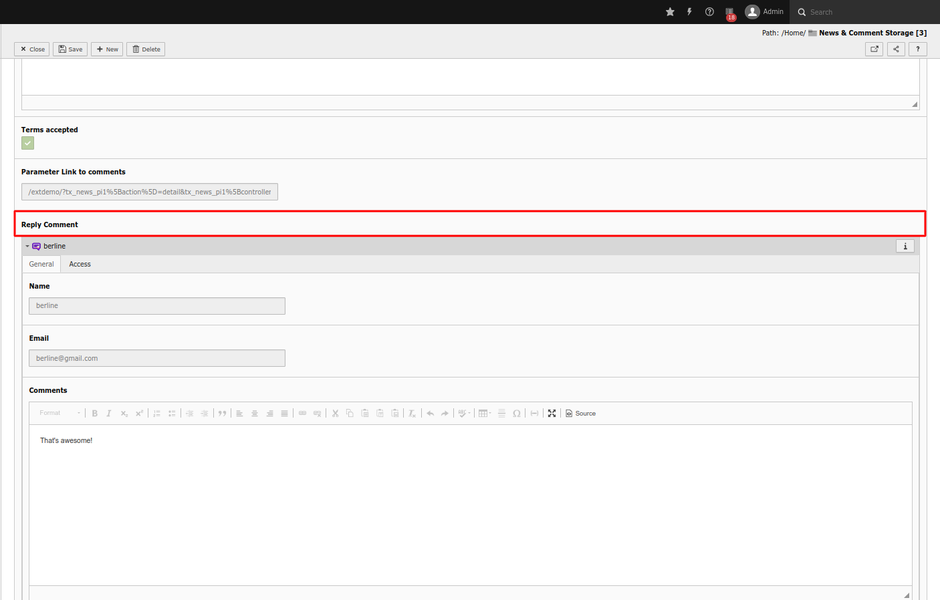Save the comment record

[70, 48]
